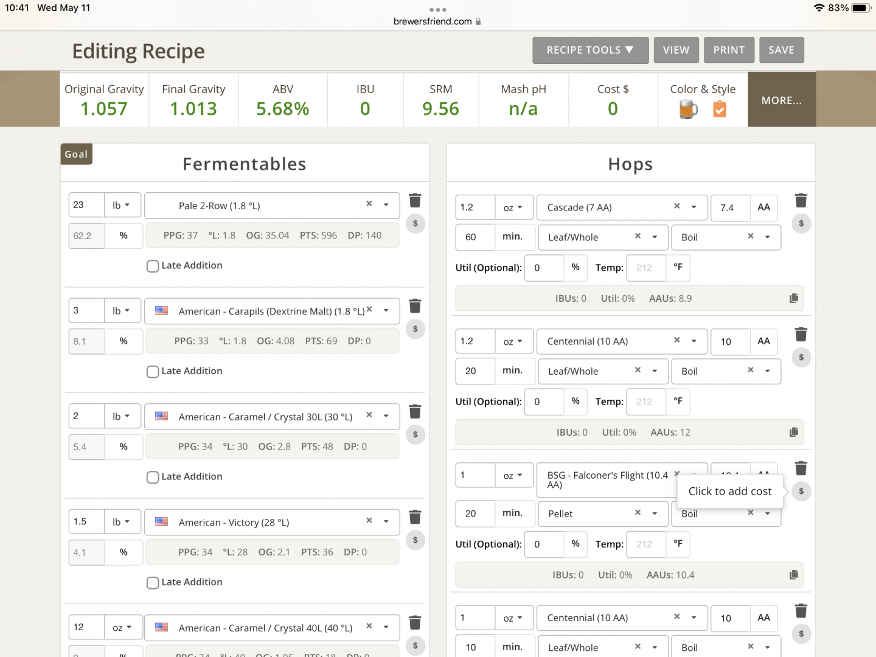Viewport: 876px width, 657px height.
Task: Click the beer mug color icon
Action: (x=688, y=109)
